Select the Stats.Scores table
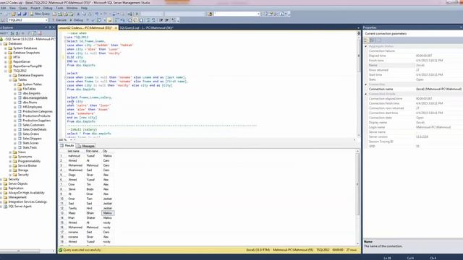 (x=30, y=143)
